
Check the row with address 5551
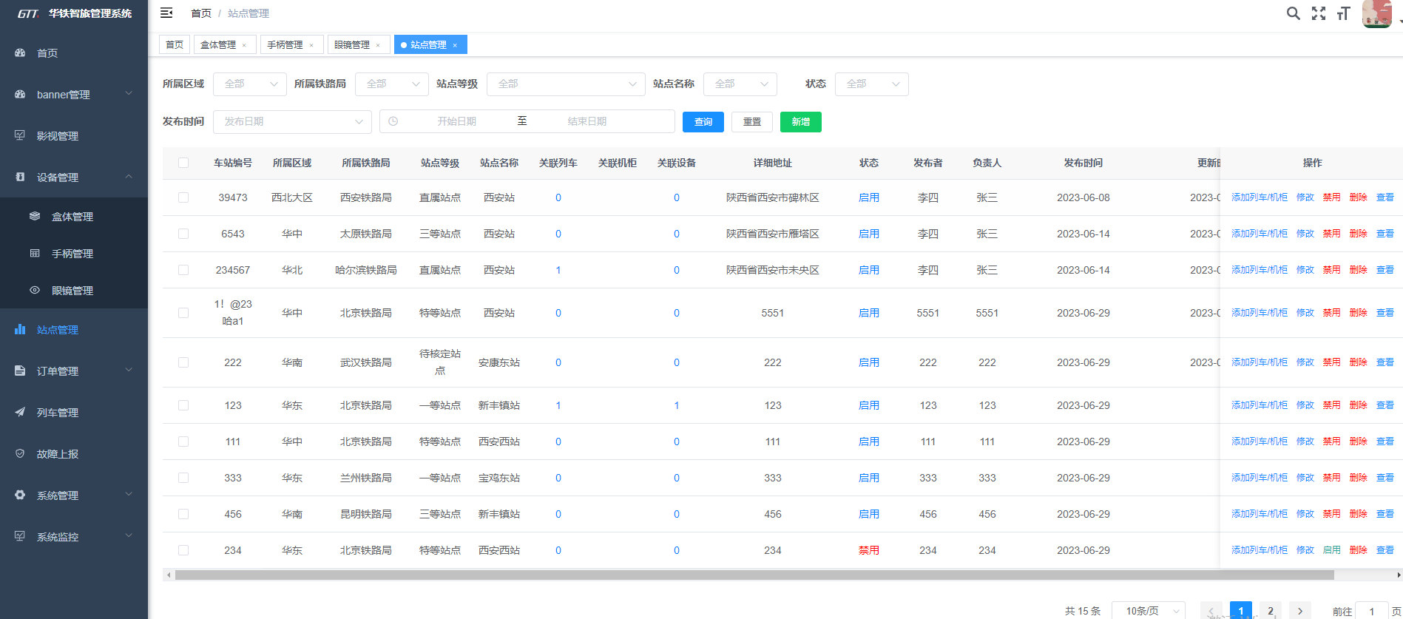pyautogui.click(x=183, y=313)
